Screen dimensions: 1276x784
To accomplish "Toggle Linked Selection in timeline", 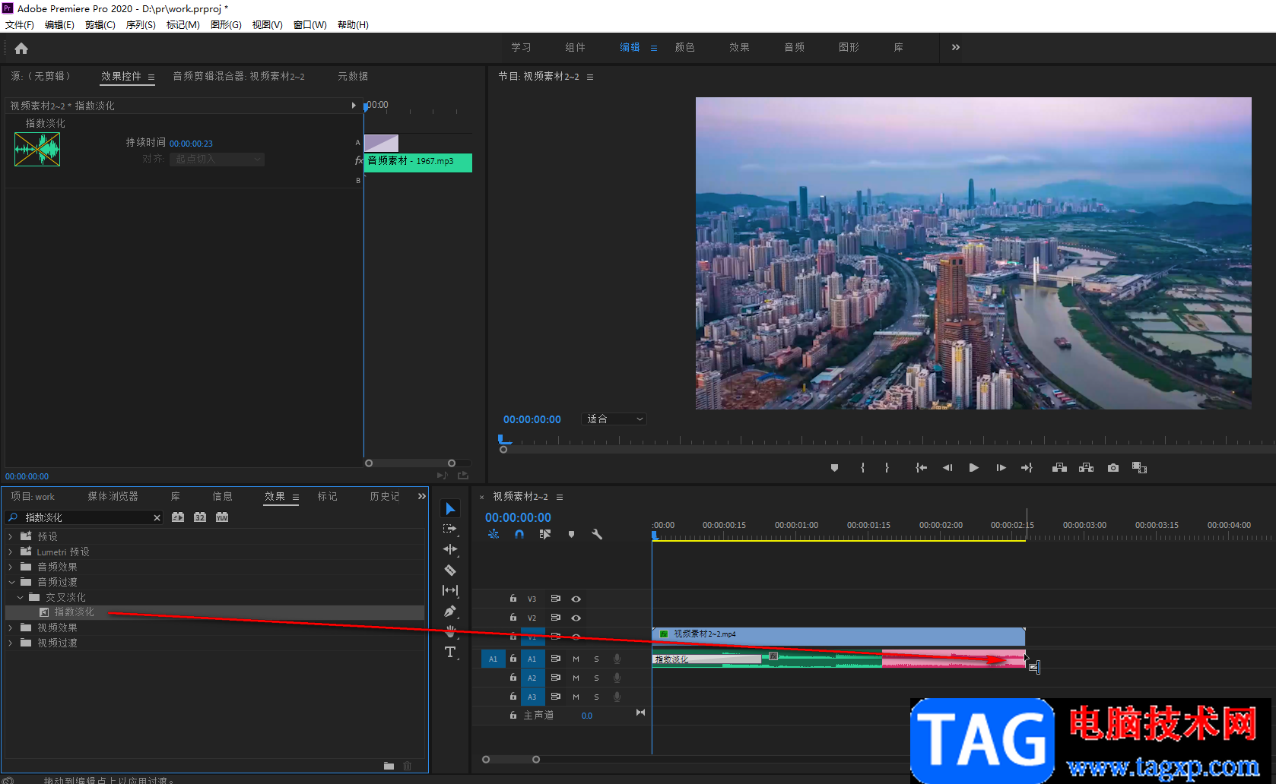I will (545, 534).
